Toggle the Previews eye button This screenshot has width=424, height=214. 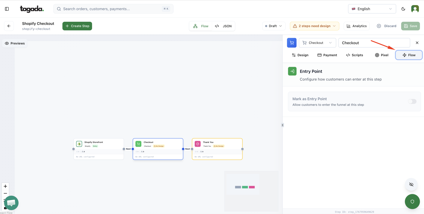15,43
